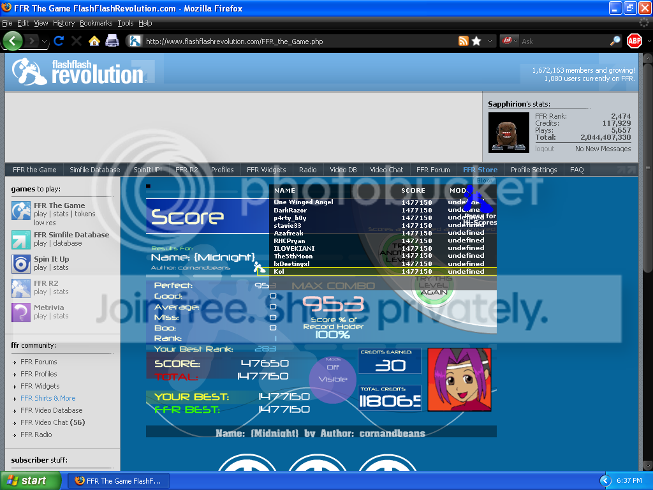Click the Firefox back navigation button
The image size is (653, 490).
(13, 41)
